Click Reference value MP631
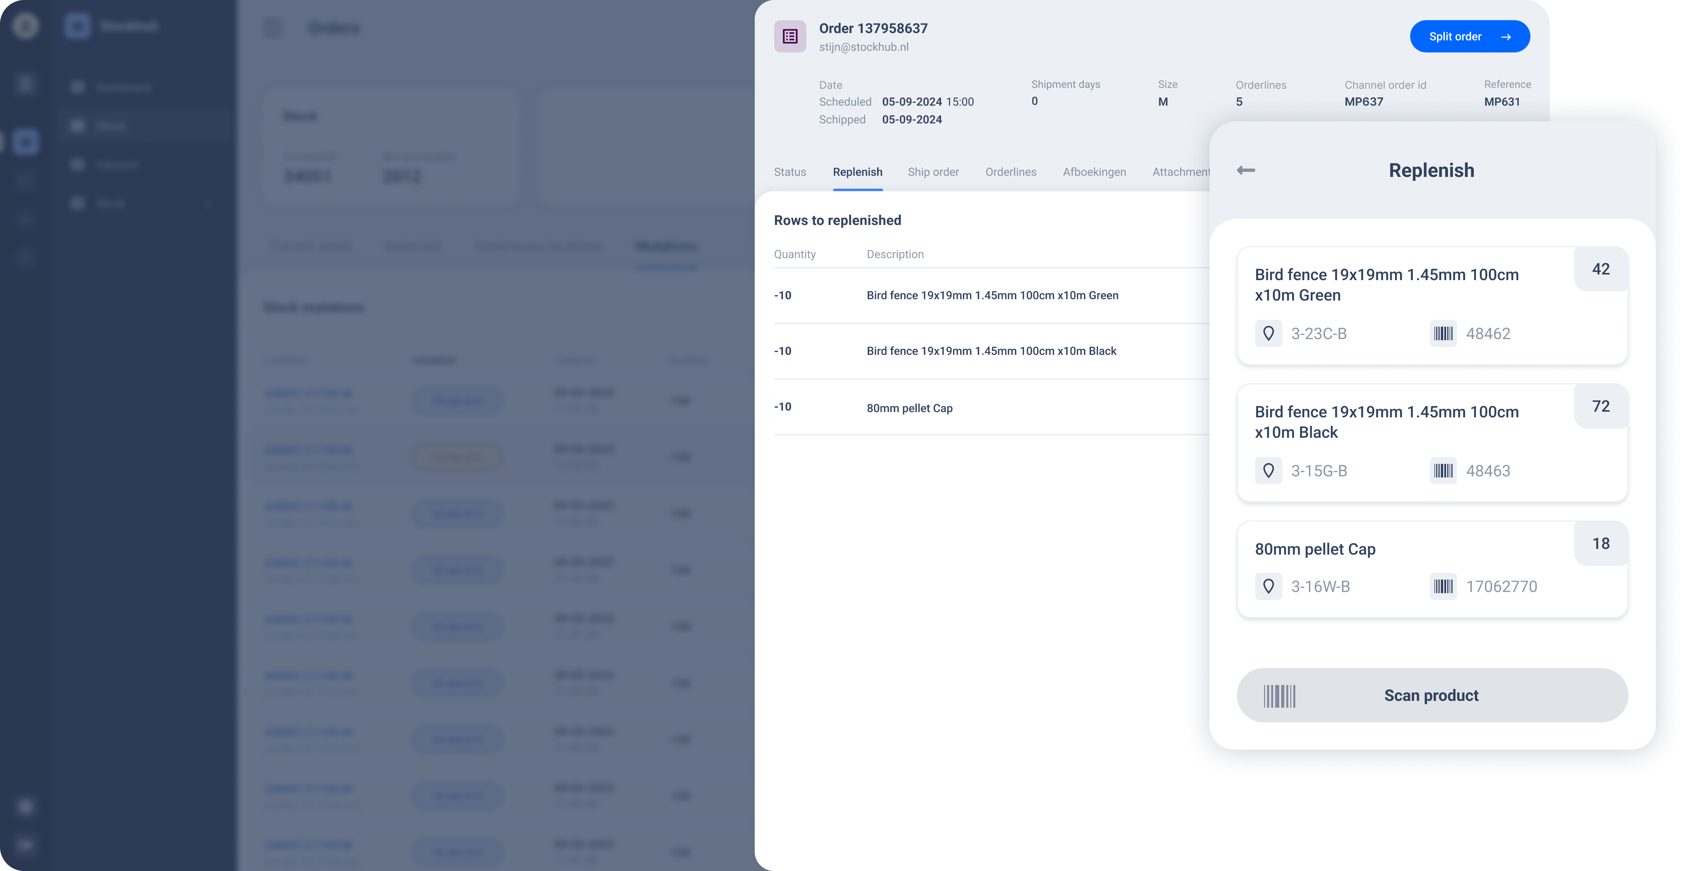This screenshot has height=871, width=1686. 1501,102
